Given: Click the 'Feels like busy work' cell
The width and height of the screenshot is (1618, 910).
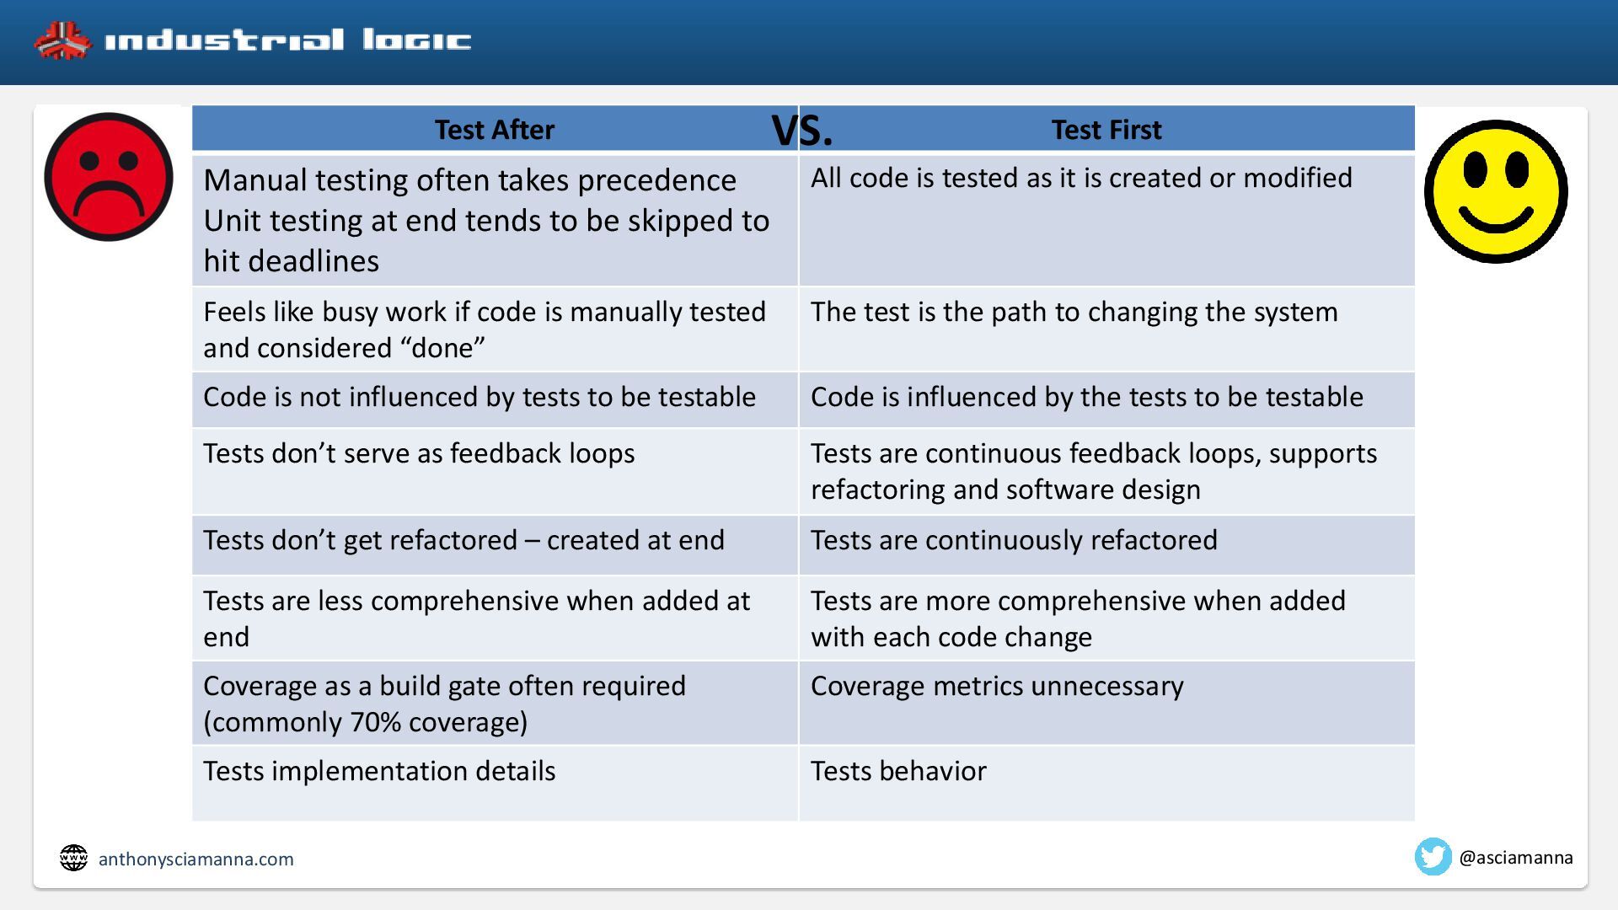Looking at the screenshot, I should click(495, 329).
